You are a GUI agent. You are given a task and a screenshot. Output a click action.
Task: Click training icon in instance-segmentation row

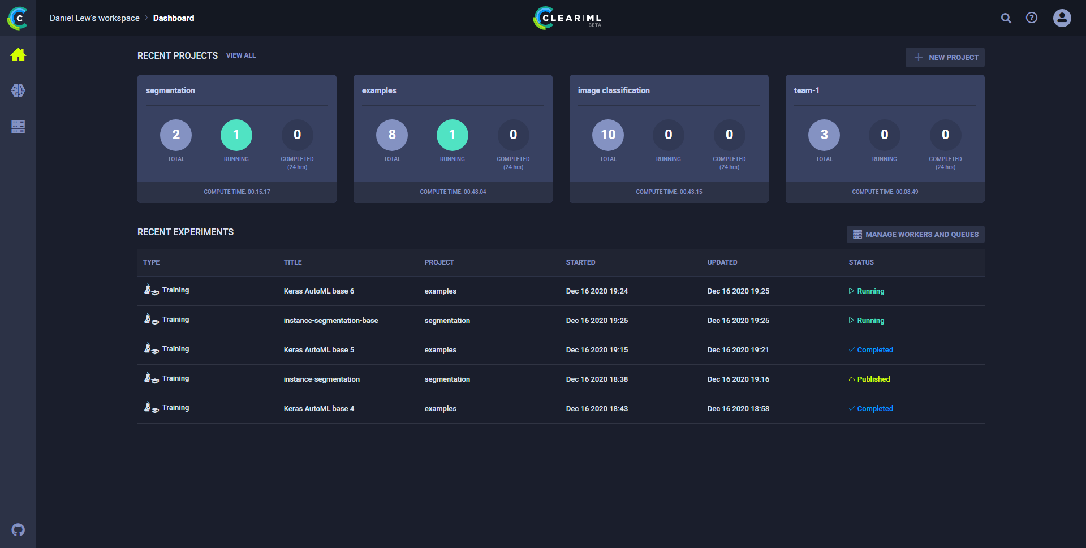tap(151, 378)
